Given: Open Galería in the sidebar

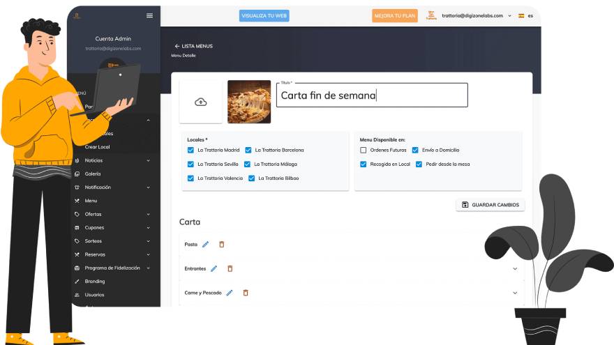Looking at the screenshot, I should point(93,174).
